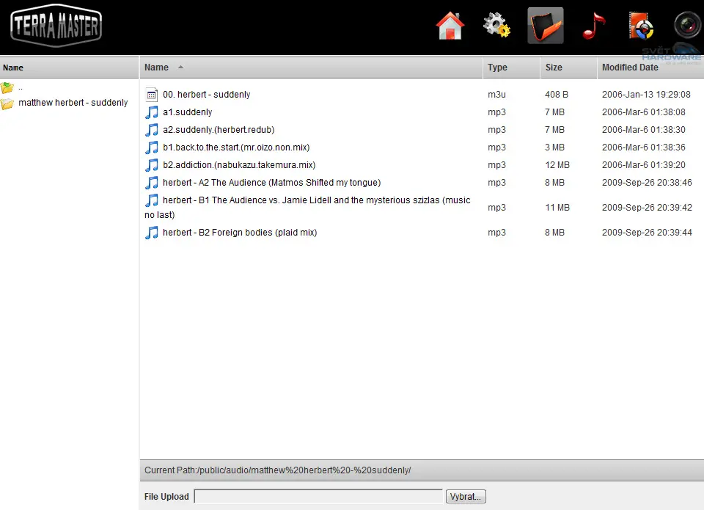Open 'b2.addiction.(nabukazu.takemura.mix)' track
Image resolution: width=704 pixels, height=510 pixels.
[239, 165]
